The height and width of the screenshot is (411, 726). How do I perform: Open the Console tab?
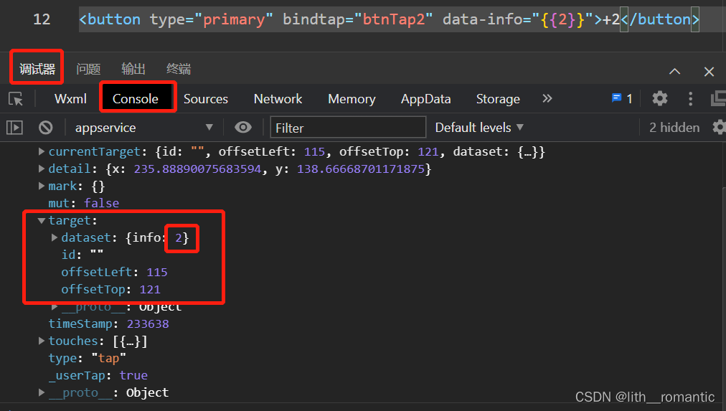(135, 99)
